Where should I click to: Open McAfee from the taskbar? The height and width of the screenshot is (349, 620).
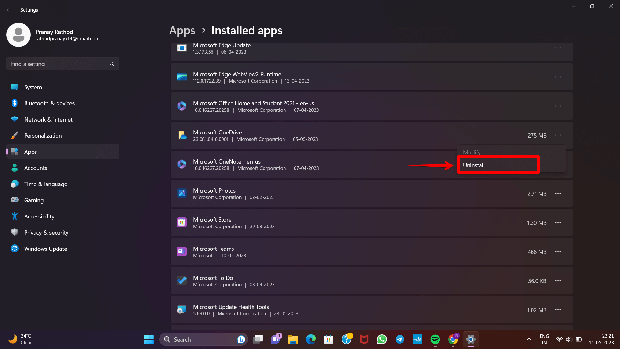click(x=364, y=339)
